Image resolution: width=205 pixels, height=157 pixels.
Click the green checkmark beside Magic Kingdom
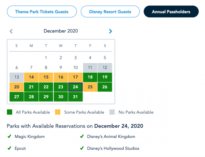(x=9, y=137)
